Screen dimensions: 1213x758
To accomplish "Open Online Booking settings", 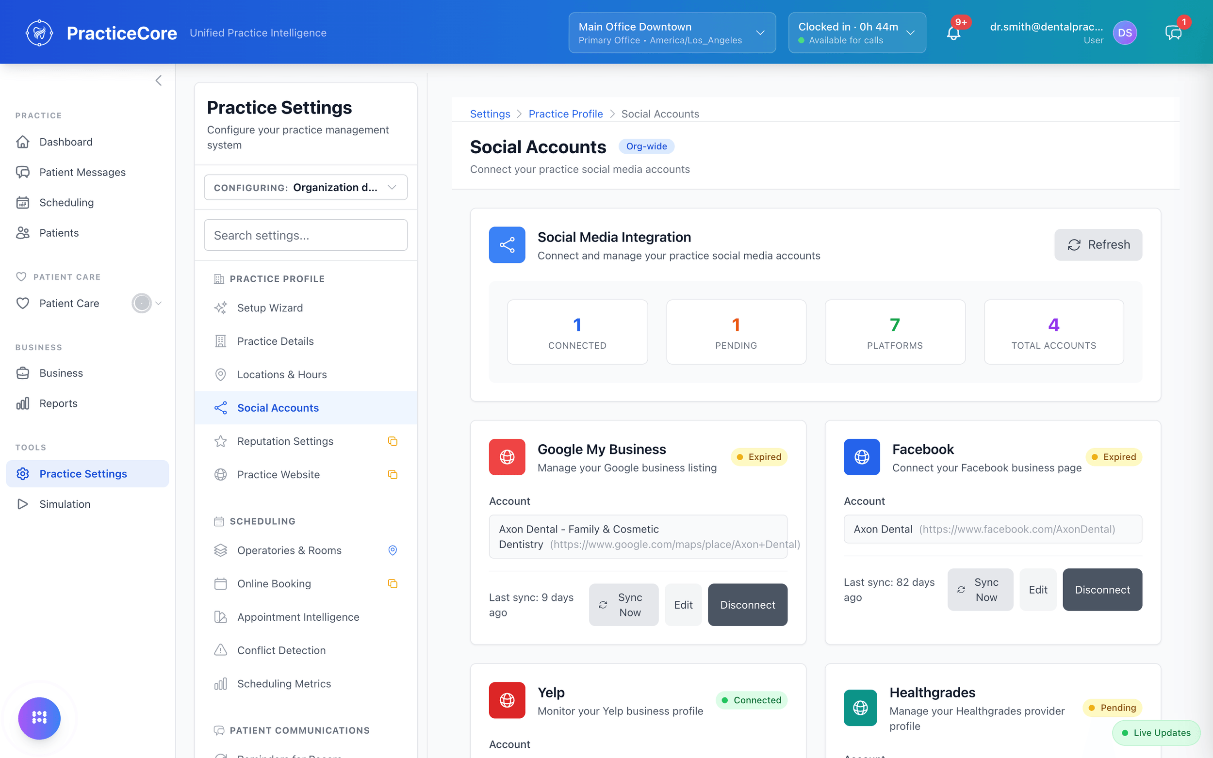I will click(305, 583).
